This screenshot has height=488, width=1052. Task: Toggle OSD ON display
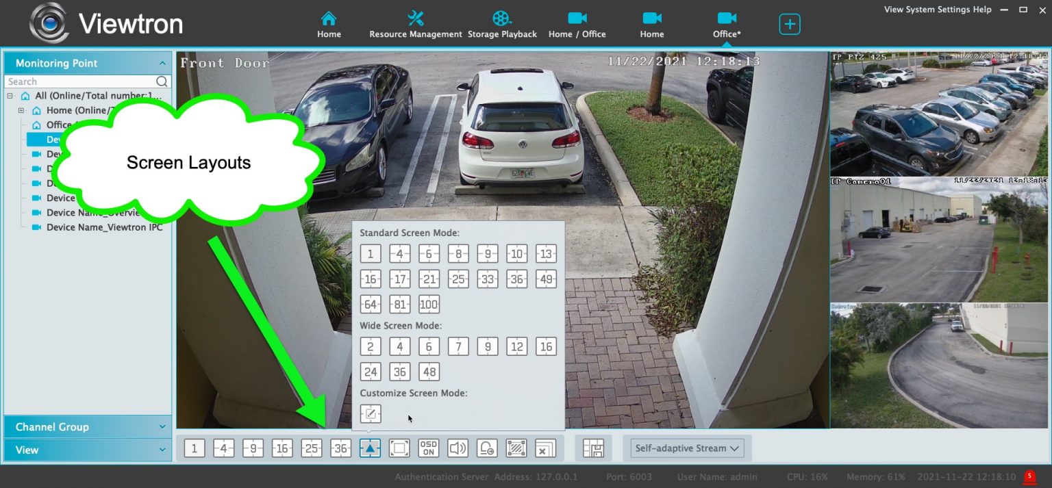click(429, 448)
